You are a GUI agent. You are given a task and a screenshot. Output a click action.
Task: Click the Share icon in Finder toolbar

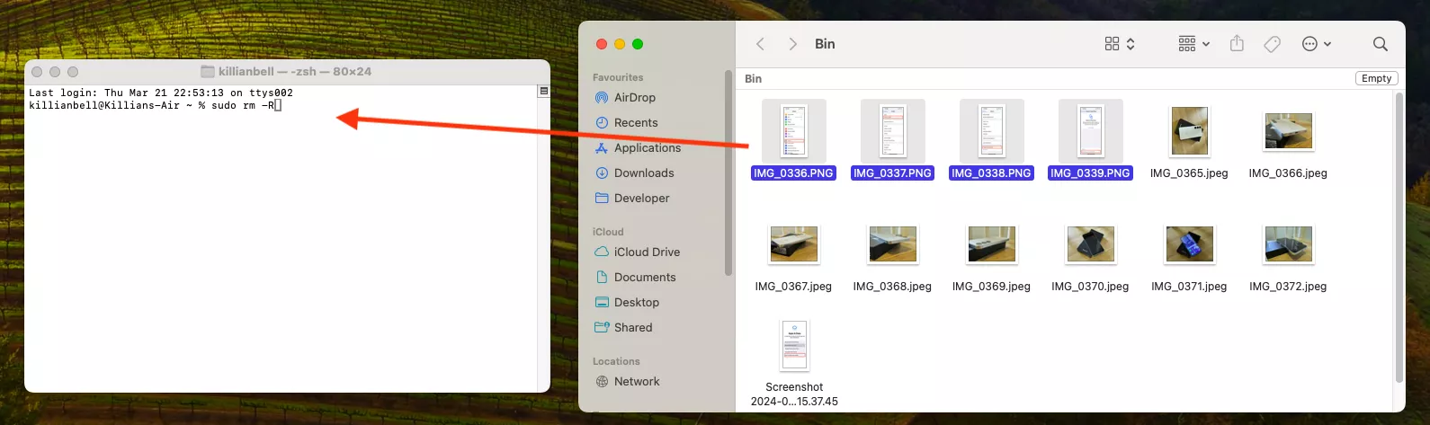(x=1237, y=43)
